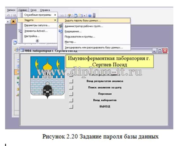The width and height of the screenshot is (180, 146).
Task: Click the properties toolbar icon
Action: coord(69,16)
